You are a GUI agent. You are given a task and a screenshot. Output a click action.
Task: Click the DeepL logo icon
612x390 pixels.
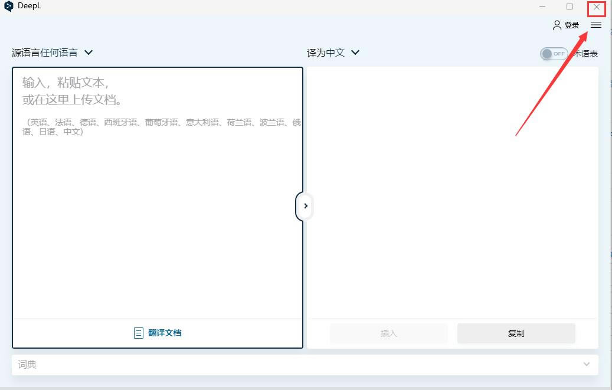(x=8, y=6)
